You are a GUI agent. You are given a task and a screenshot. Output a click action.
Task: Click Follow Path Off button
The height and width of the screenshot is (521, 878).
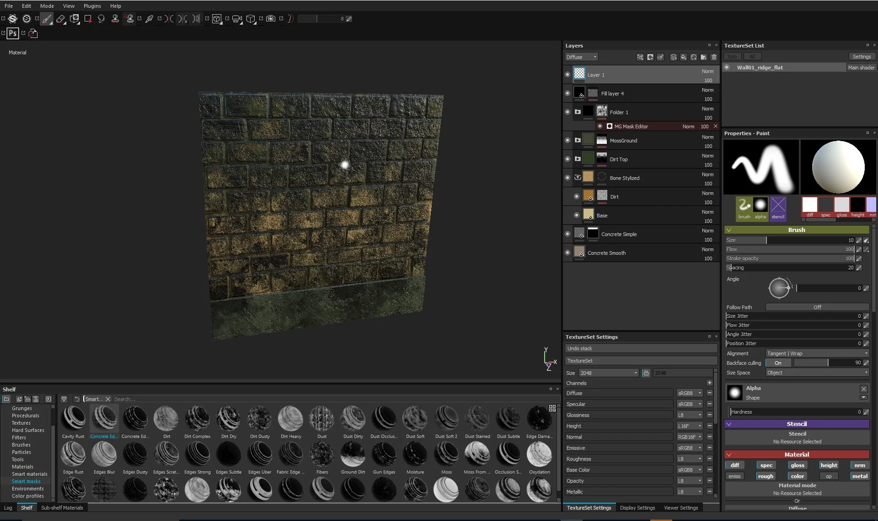tap(818, 307)
